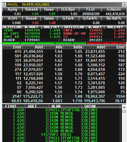Select the PAHOL ticker symbol
This screenshot has width=127, height=142.
(x=13, y=4)
